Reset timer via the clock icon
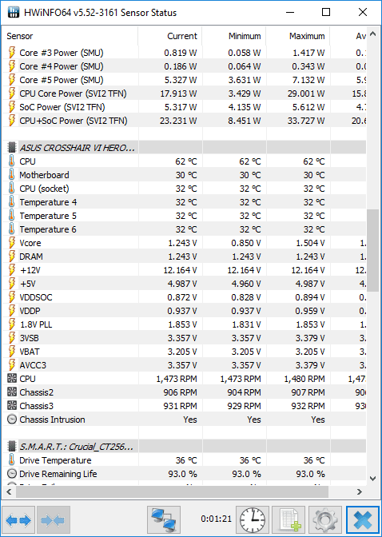The image size is (382, 537). (253, 520)
